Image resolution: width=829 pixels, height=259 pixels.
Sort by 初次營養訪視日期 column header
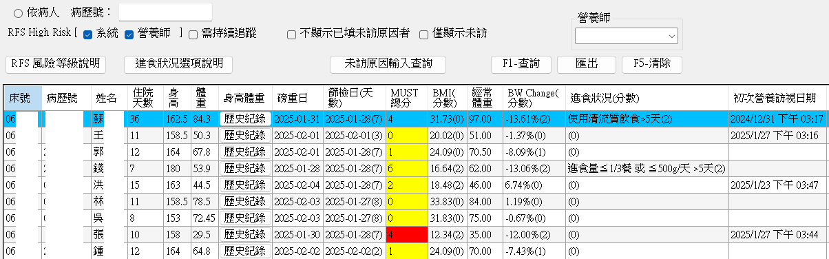pyautogui.click(x=777, y=98)
